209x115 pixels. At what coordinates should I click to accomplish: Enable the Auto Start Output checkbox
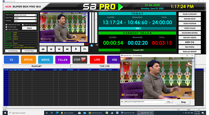point(6,27)
